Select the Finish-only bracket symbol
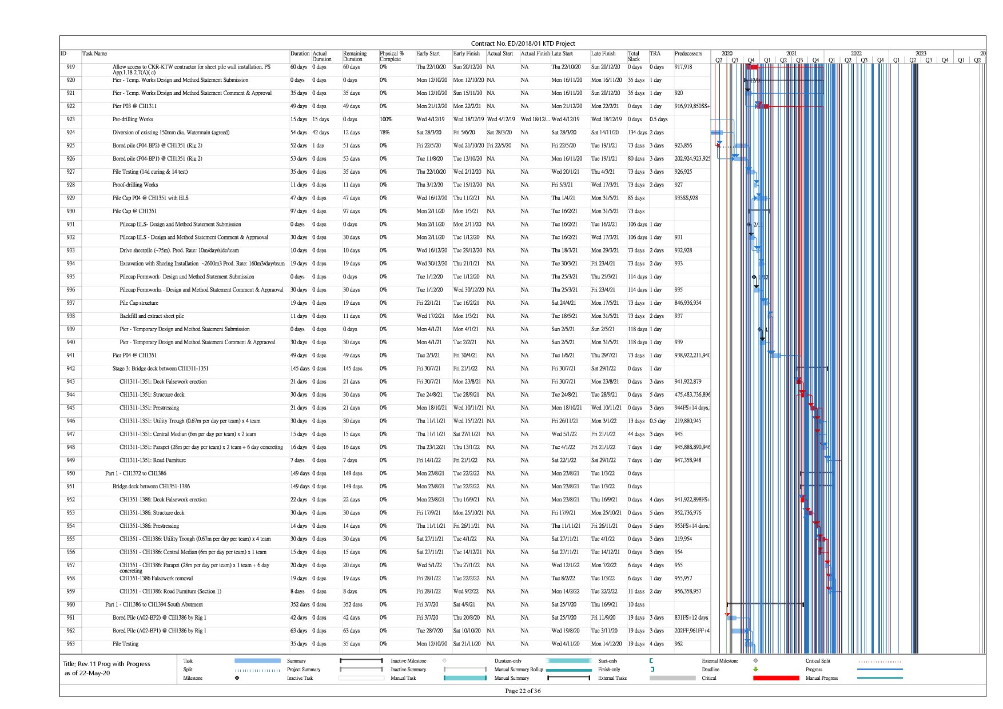Viewport: 1003px width, 709px height. click(x=651, y=670)
